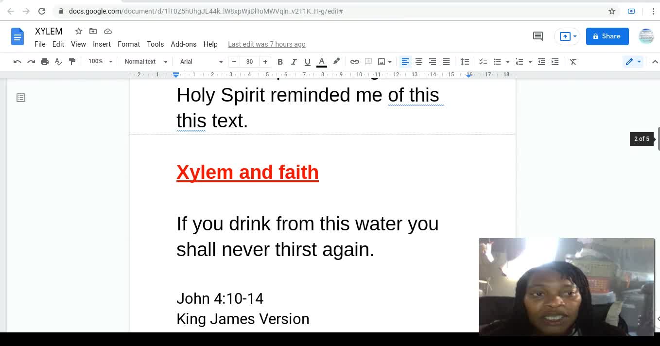Expand the bulleted list options arrow
Screen dimensions: 660x346
508,62
